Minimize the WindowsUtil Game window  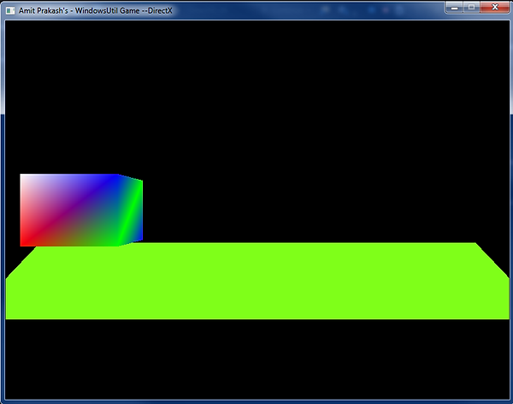454,7
